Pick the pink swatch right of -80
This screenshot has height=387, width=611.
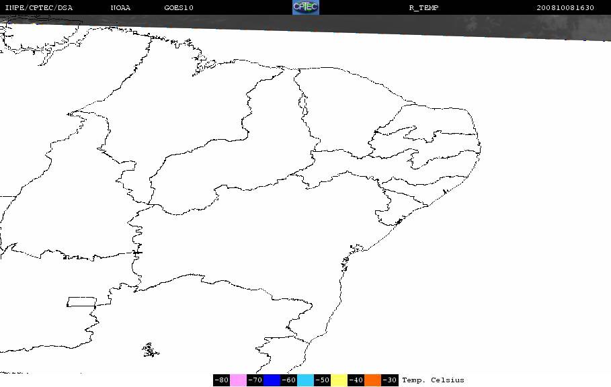pyautogui.click(x=238, y=380)
